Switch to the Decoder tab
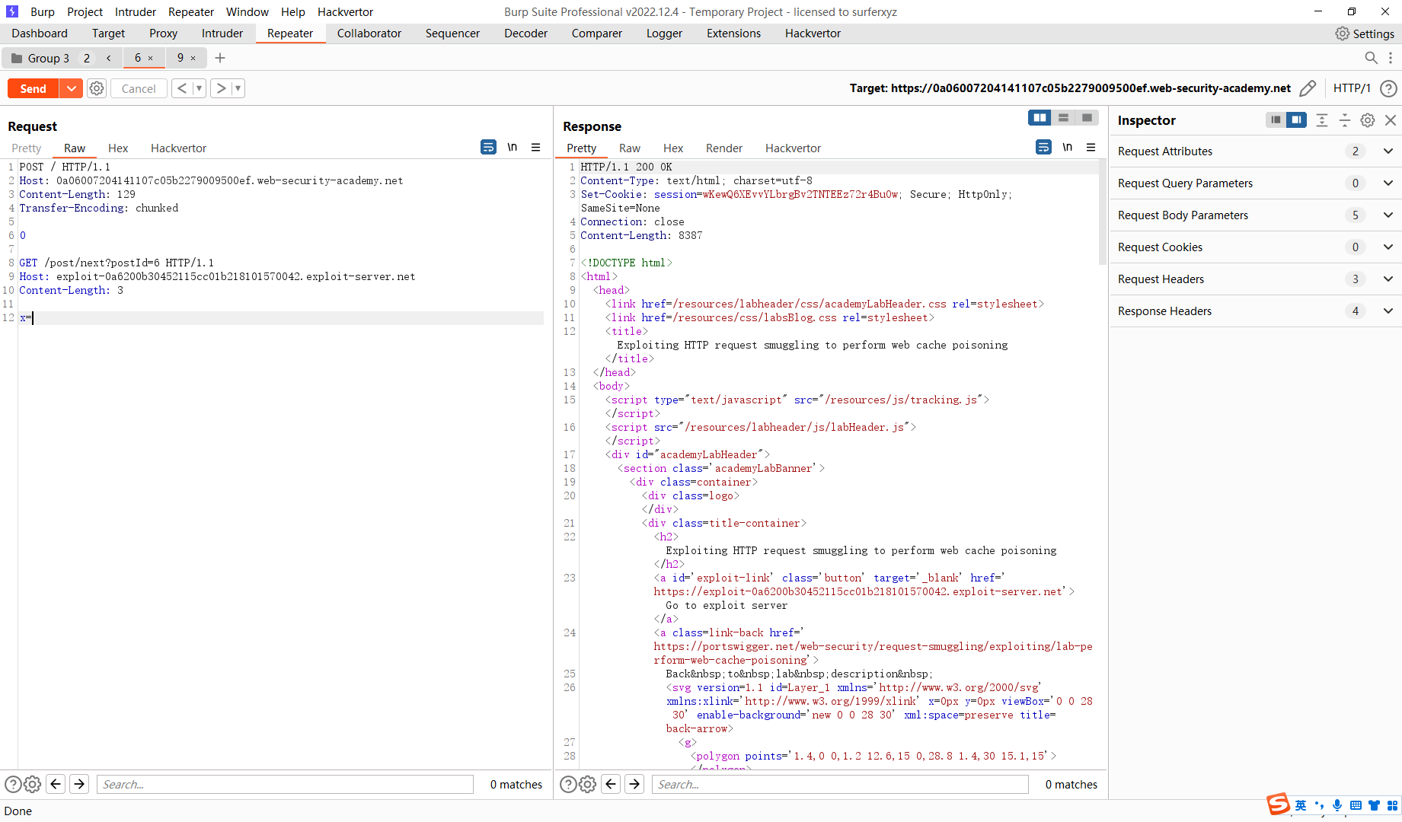The width and height of the screenshot is (1402, 822). pos(525,33)
